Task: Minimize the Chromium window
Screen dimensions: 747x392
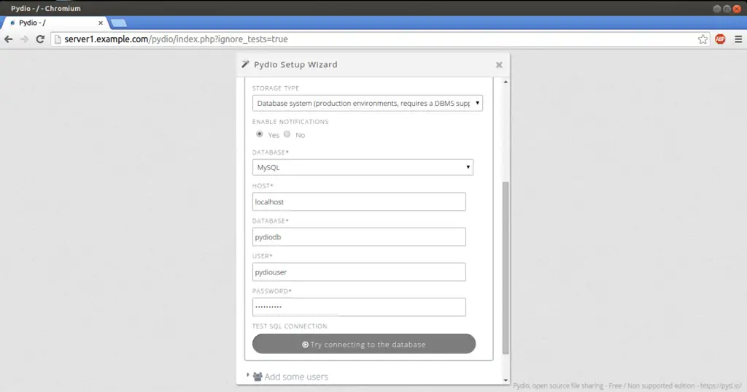Action: (x=716, y=9)
